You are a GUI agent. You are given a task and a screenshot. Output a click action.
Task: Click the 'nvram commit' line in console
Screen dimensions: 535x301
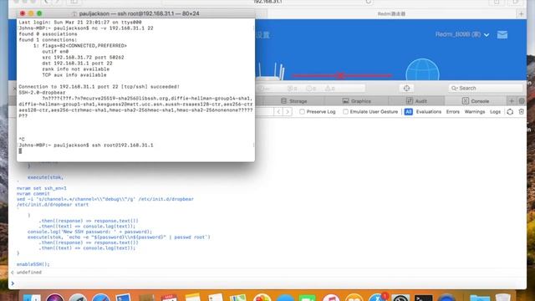click(x=33, y=193)
